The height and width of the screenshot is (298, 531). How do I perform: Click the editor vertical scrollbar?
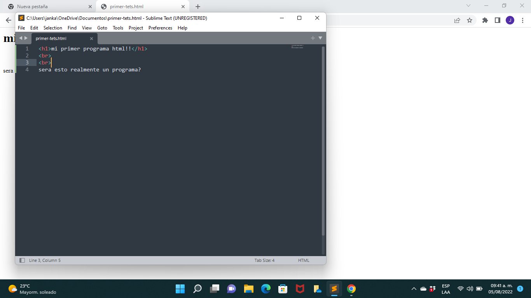click(x=323, y=141)
